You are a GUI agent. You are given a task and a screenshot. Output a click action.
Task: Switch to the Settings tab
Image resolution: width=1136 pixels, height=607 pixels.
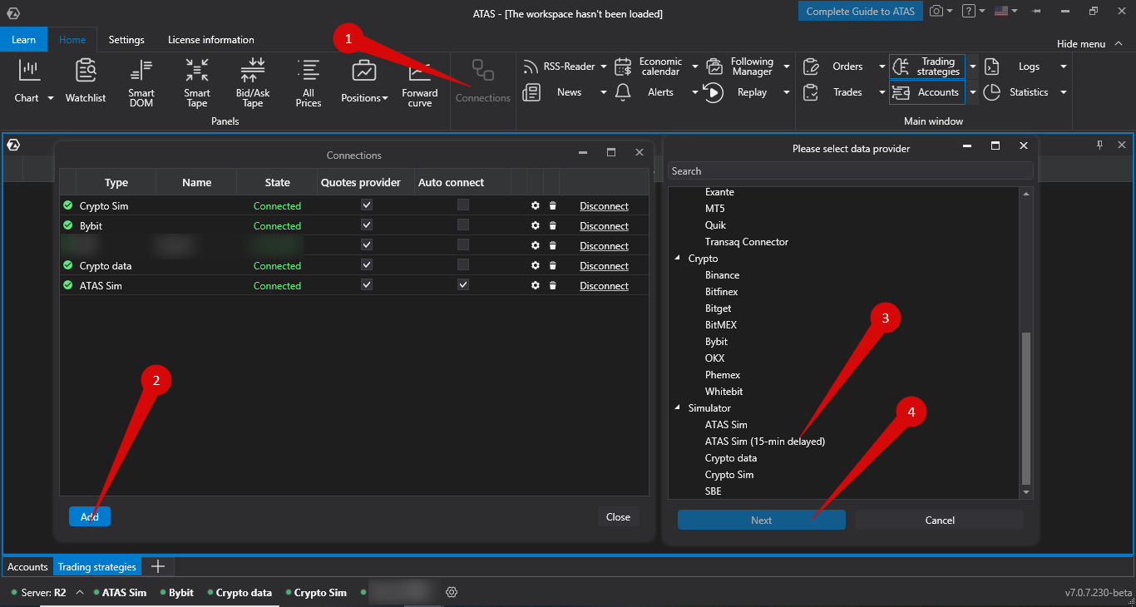click(126, 39)
